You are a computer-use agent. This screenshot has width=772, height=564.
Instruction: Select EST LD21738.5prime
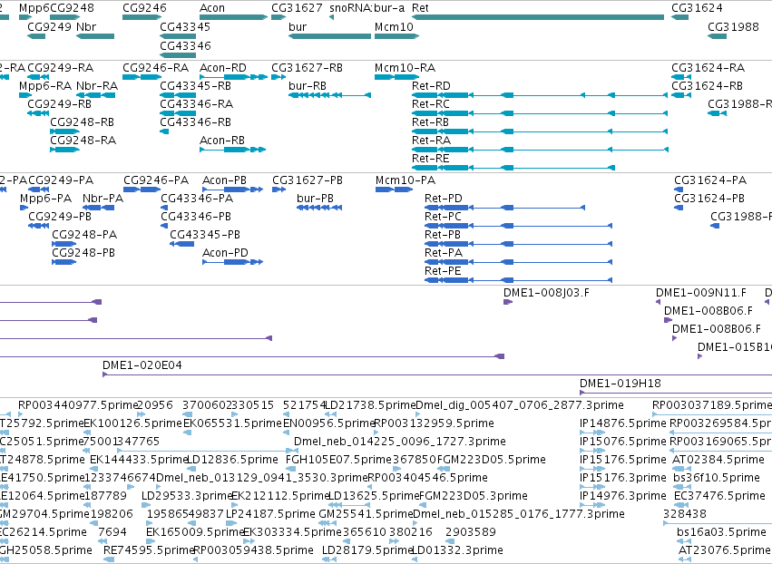pos(371,405)
